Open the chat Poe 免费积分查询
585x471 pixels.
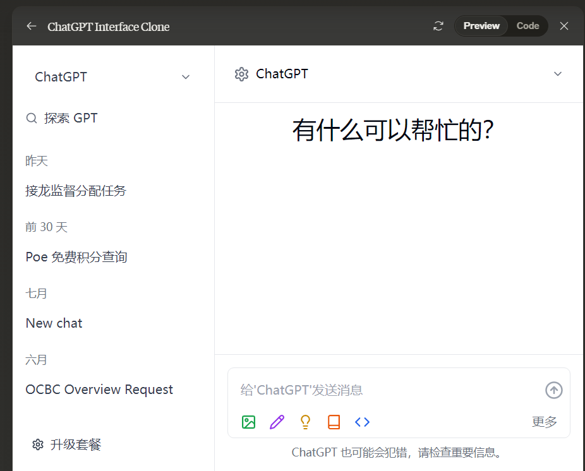76,257
